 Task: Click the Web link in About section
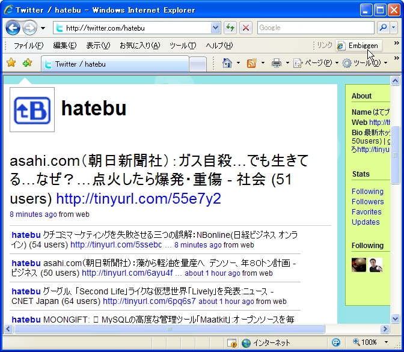pyautogui.click(x=379, y=123)
